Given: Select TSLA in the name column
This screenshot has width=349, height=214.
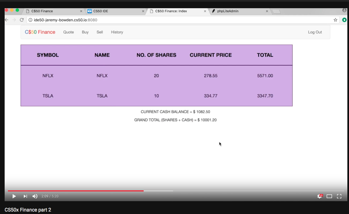Looking at the screenshot, I should pyautogui.click(x=102, y=96).
